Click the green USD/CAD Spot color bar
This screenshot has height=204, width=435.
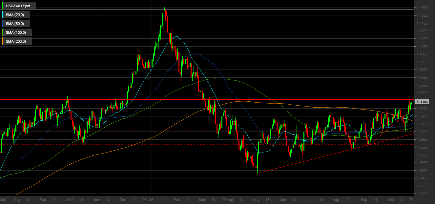click(x=3, y=6)
